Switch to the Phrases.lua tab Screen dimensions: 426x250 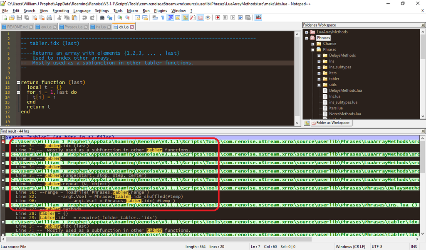click(73, 27)
